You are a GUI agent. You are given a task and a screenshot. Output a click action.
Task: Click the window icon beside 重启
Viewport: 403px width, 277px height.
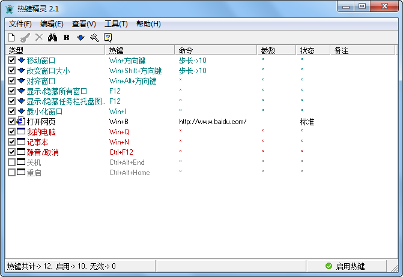[x=21, y=172]
